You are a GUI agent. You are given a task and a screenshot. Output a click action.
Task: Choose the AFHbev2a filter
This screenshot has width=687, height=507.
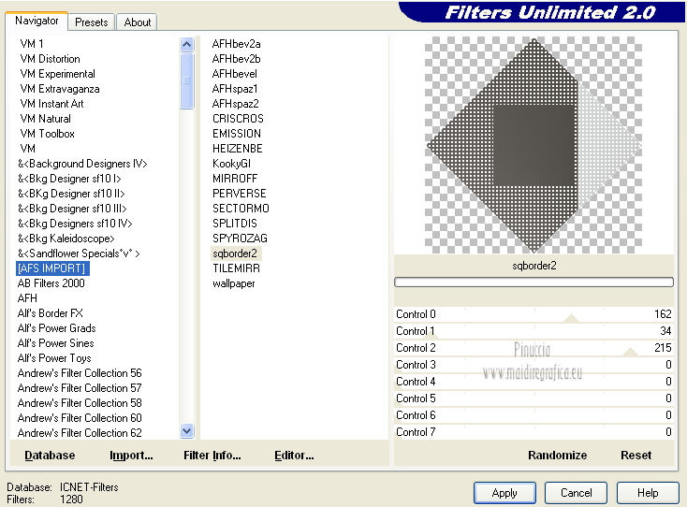point(236,44)
